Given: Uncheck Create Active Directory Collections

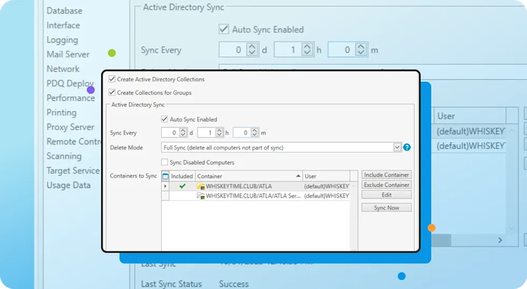Looking at the screenshot, I should 112,79.
